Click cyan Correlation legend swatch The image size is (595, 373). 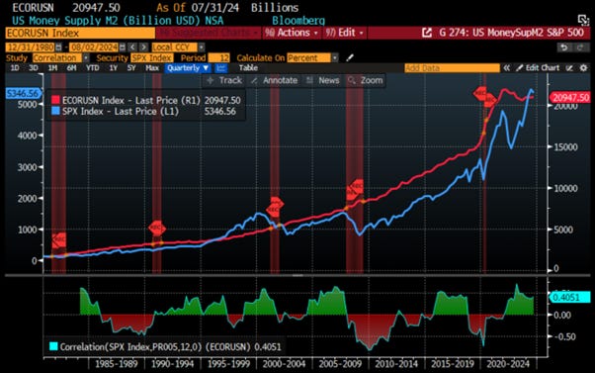[x=53, y=346]
